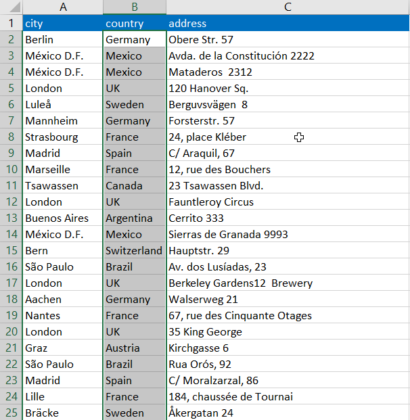Select the 'Walserweg 21' cell
The height and width of the screenshot is (420, 410).
(288, 299)
